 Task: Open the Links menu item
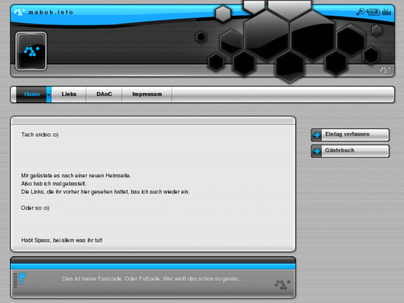click(x=69, y=95)
